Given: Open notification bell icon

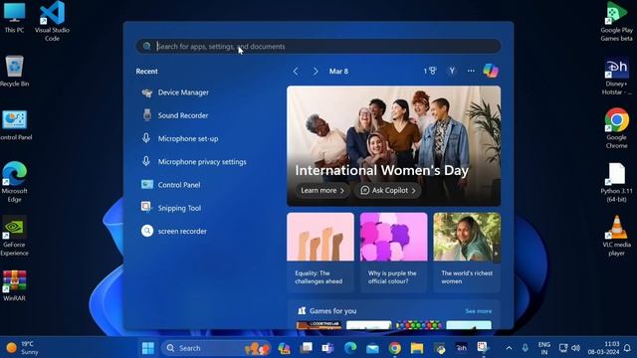Looking at the screenshot, I should pyautogui.click(x=627, y=348).
